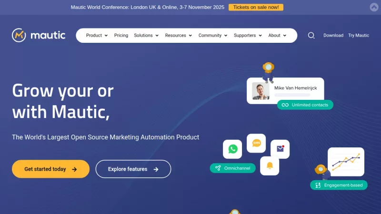The width and height of the screenshot is (381, 214).
Task: Click the Get started today button
Action: (51, 169)
